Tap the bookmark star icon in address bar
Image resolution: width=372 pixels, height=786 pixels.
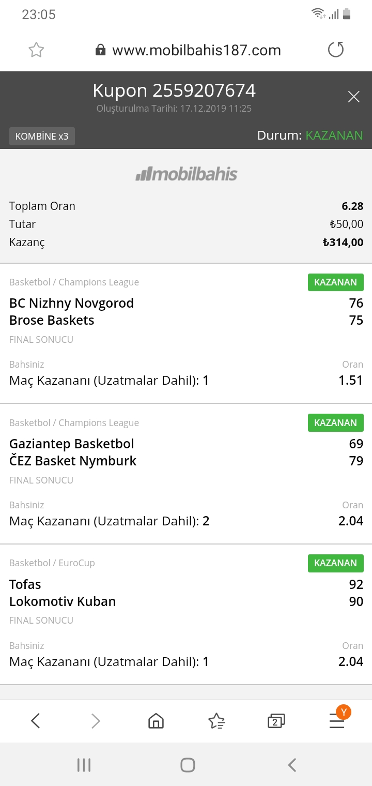pos(36,50)
